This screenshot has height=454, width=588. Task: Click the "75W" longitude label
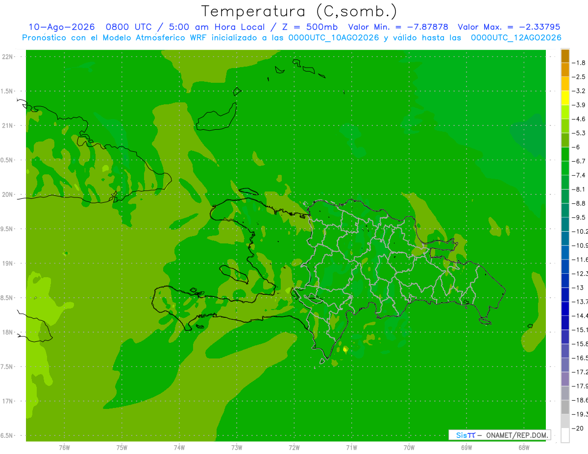point(122,448)
